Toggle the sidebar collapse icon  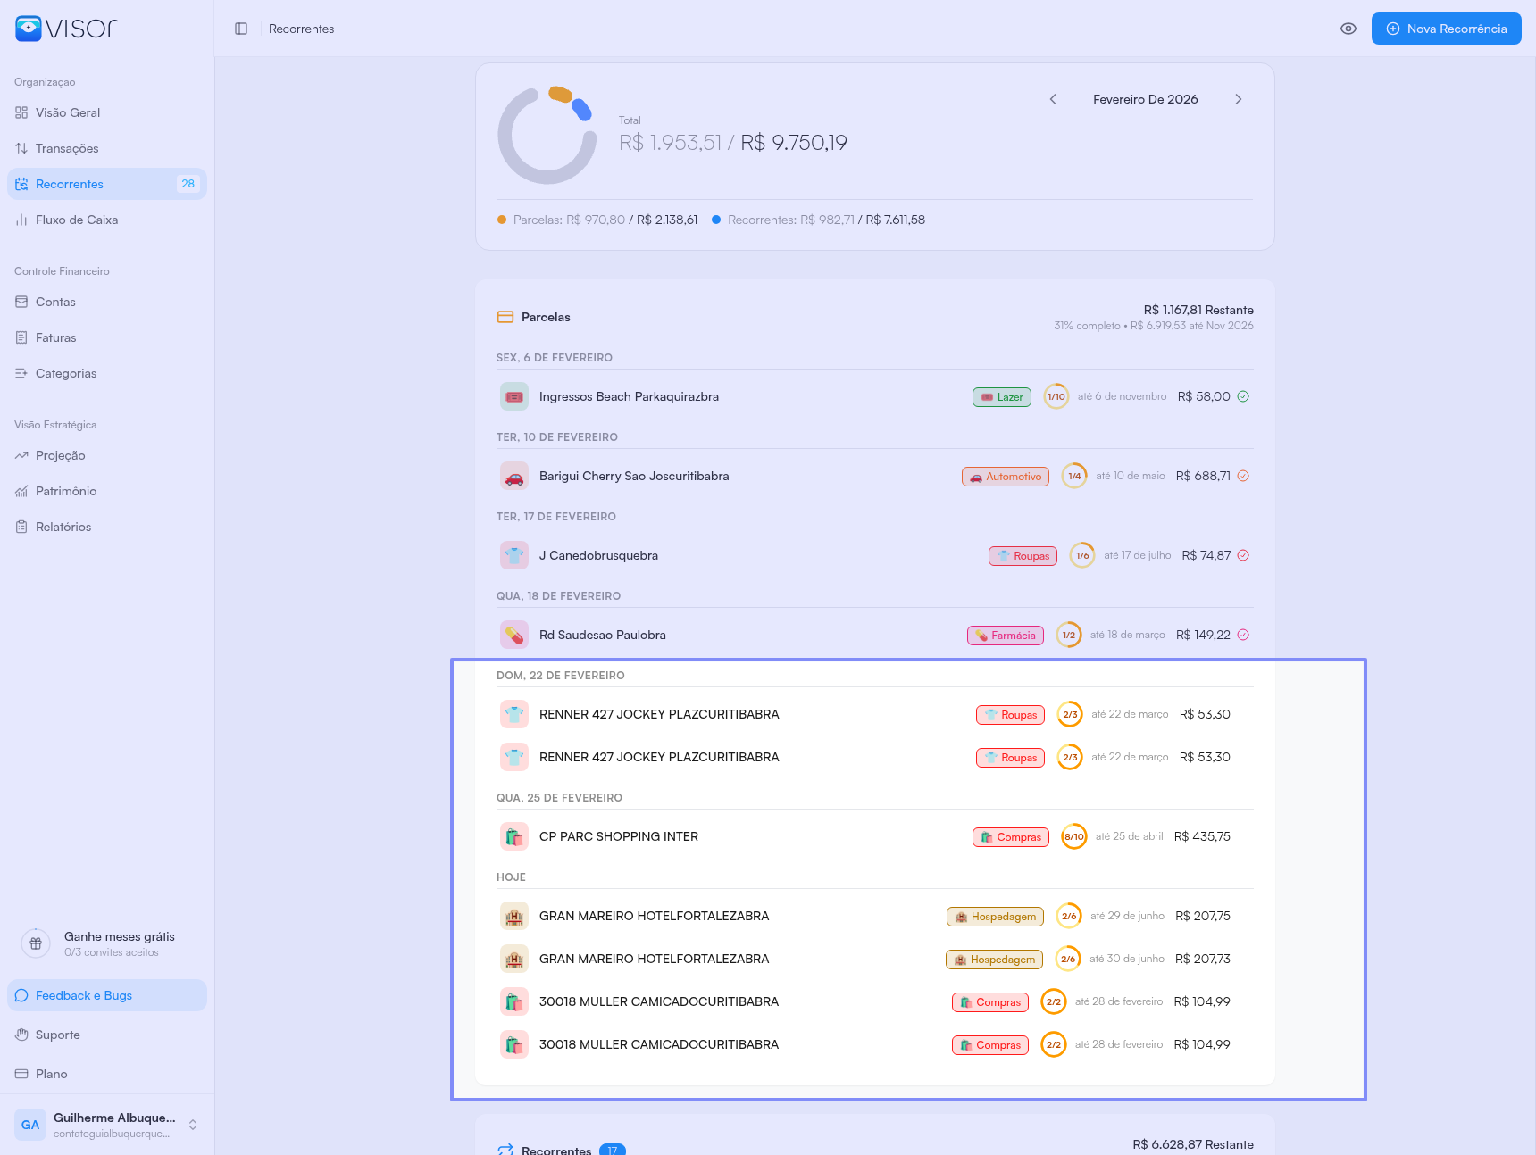(241, 29)
